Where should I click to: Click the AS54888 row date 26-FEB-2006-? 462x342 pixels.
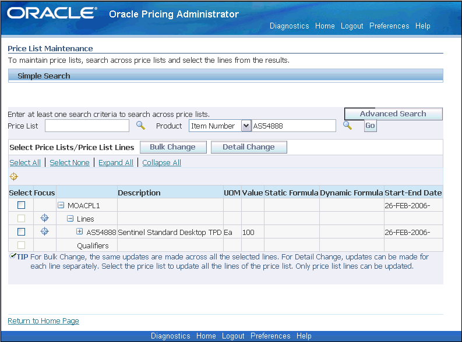click(x=407, y=233)
